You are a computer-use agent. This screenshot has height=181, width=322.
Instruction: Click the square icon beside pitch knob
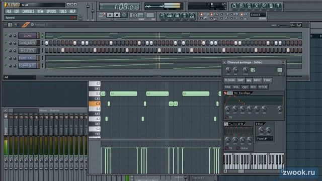point(253,70)
